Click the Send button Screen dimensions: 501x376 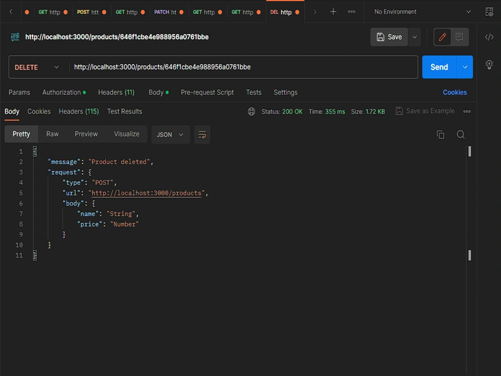(x=438, y=67)
